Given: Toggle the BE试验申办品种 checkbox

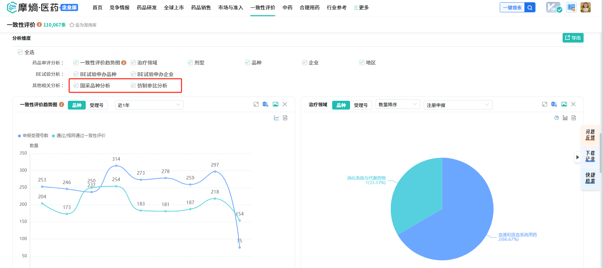Looking at the screenshot, I should click(x=76, y=74).
